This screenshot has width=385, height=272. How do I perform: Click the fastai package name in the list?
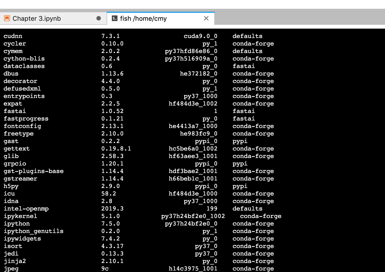pyautogui.click(x=15, y=111)
